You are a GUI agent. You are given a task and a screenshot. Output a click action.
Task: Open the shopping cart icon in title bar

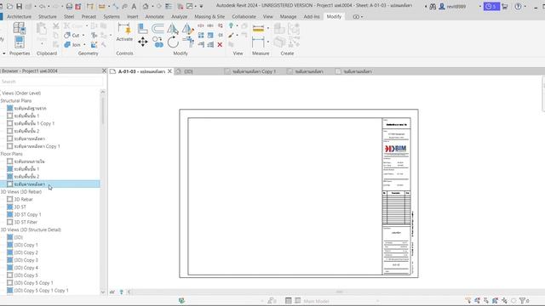[x=505, y=6]
